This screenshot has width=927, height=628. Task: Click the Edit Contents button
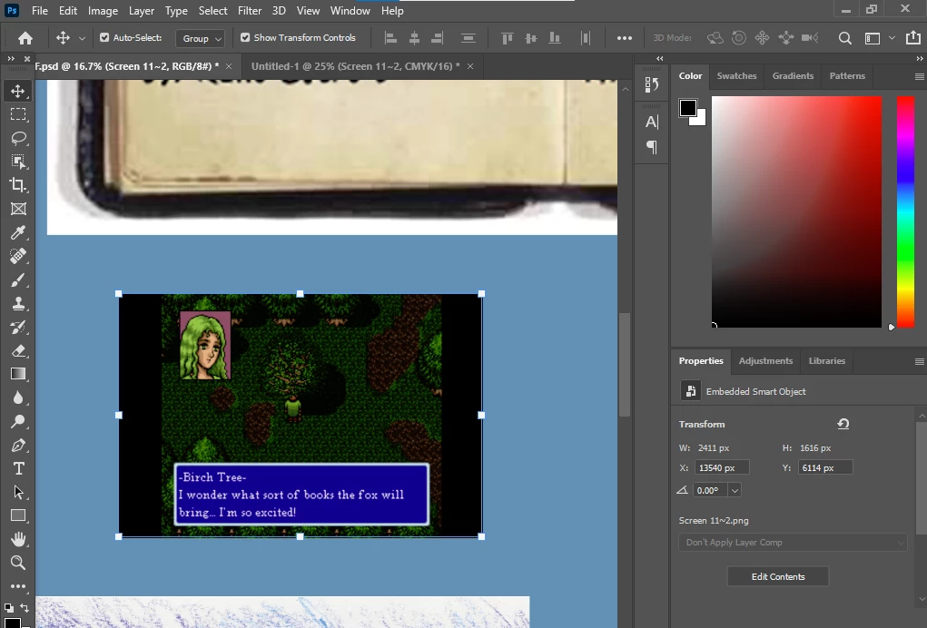tap(778, 576)
